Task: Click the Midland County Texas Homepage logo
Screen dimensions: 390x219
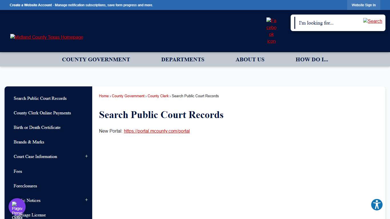Action: [x=47, y=37]
